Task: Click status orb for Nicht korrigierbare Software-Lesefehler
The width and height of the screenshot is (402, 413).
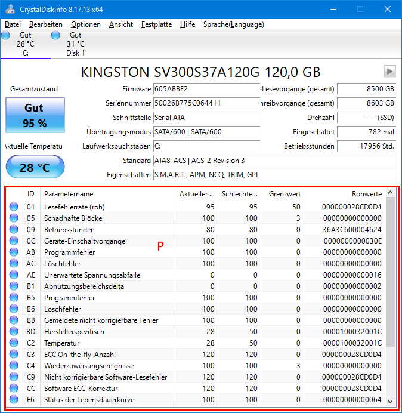Action: [14, 377]
